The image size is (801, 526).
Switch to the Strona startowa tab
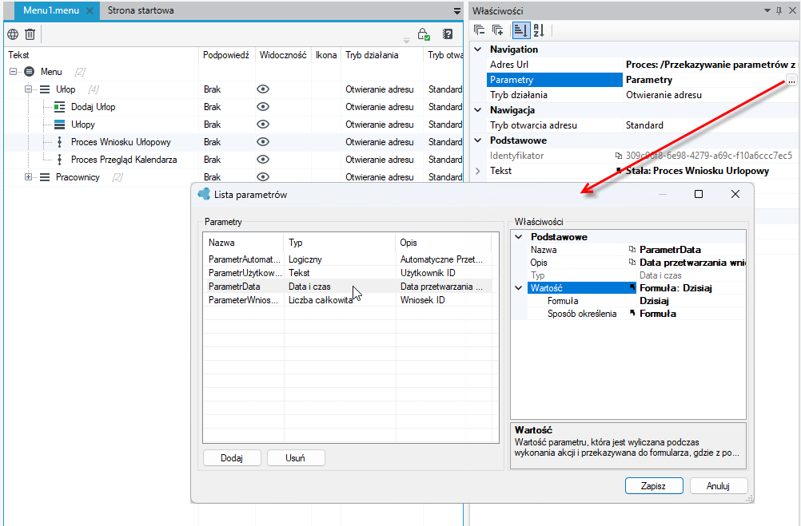[x=141, y=10]
